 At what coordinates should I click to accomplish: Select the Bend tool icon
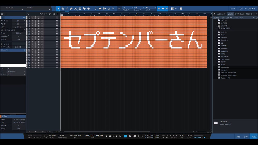point(84,9)
